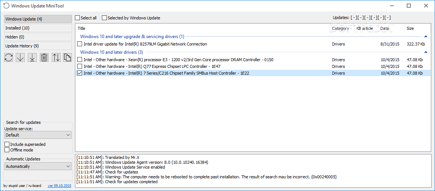Select the Intel Q77 Express Chipset row title
Viewport: 435px width, 191px height.
click(x=152, y=66)
